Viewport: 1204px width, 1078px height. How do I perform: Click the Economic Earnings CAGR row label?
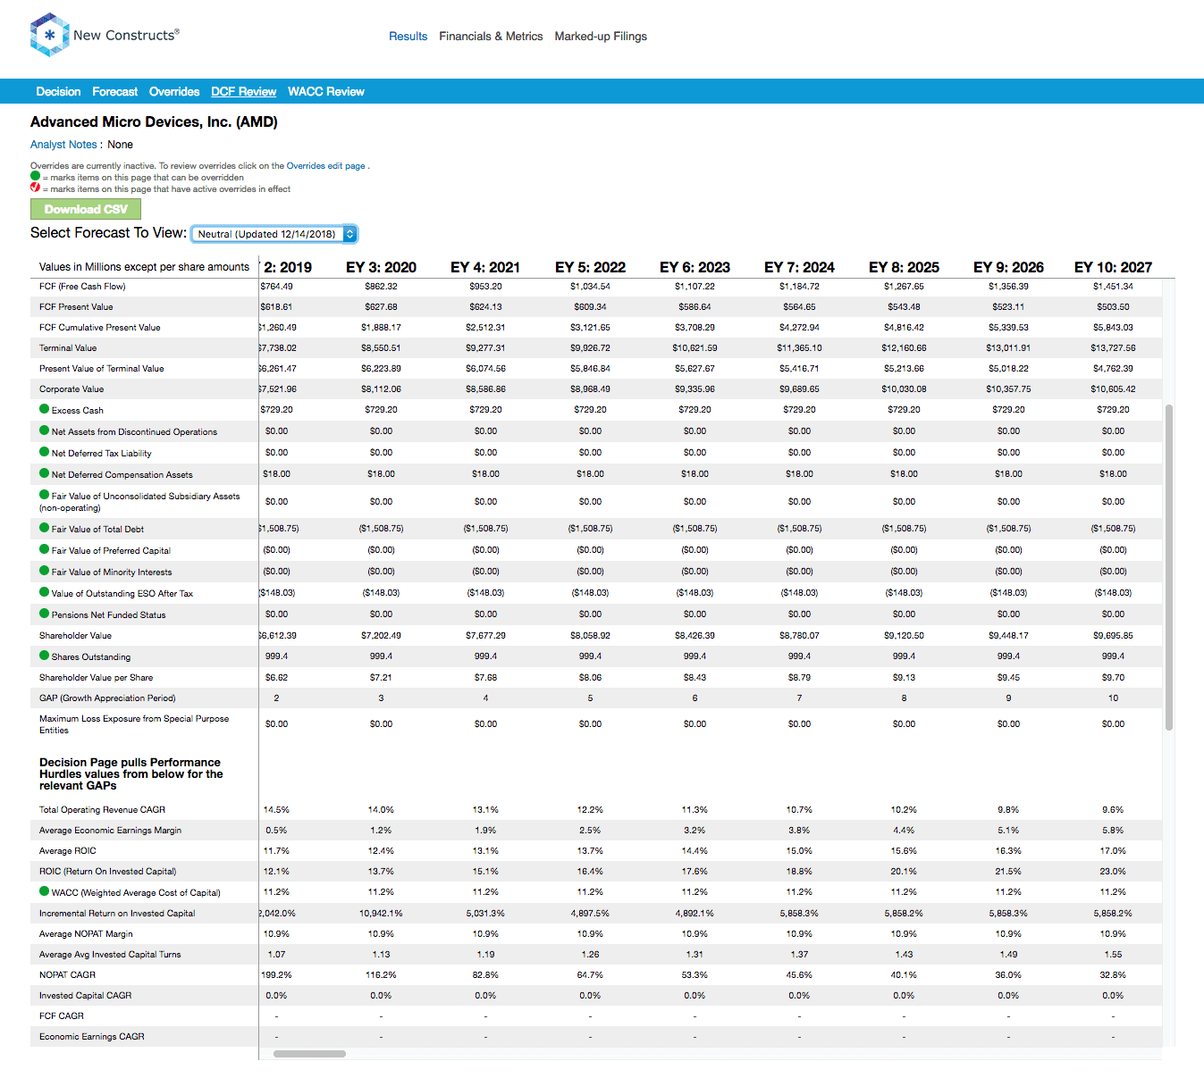coord(91,1037)
